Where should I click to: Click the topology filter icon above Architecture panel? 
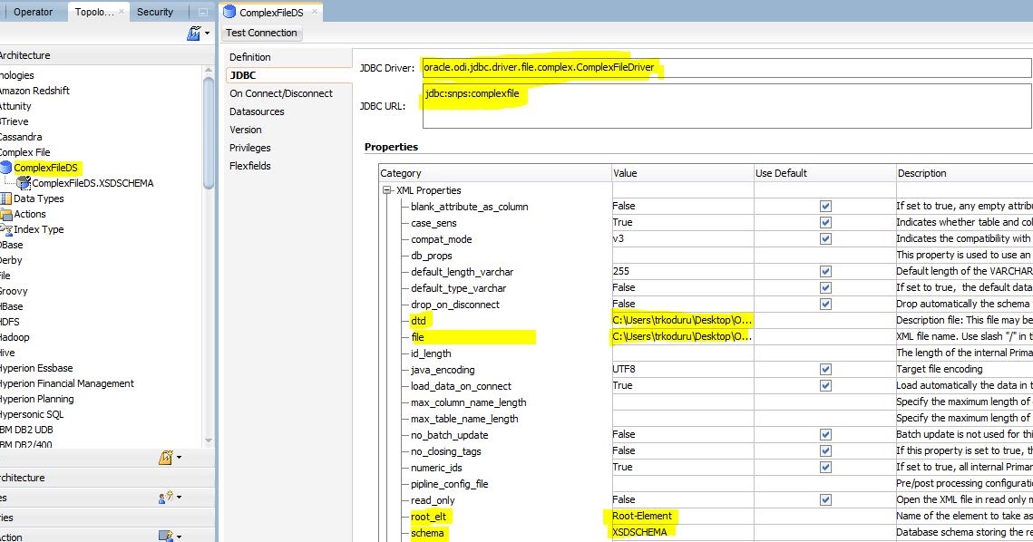tap(194, 32)
